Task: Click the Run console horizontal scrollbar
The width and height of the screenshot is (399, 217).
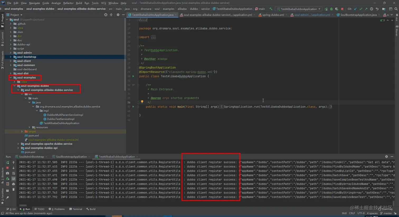Action: tap(23, 205)
